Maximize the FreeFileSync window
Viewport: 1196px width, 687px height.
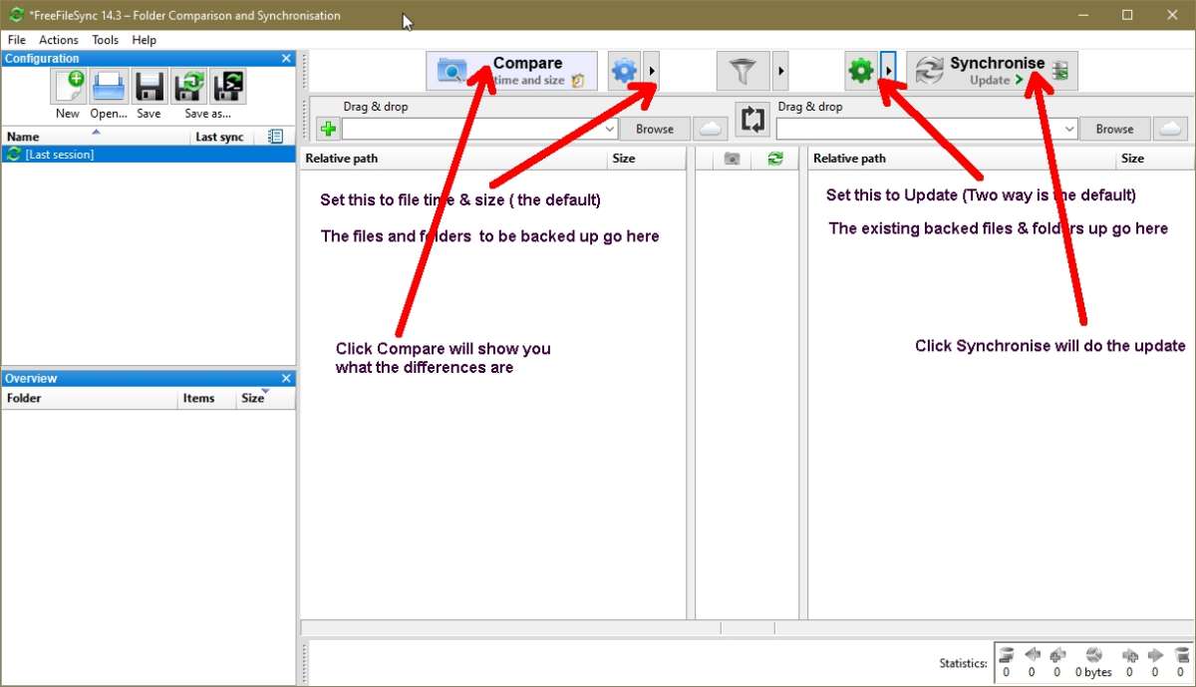tap(1127, 15)
